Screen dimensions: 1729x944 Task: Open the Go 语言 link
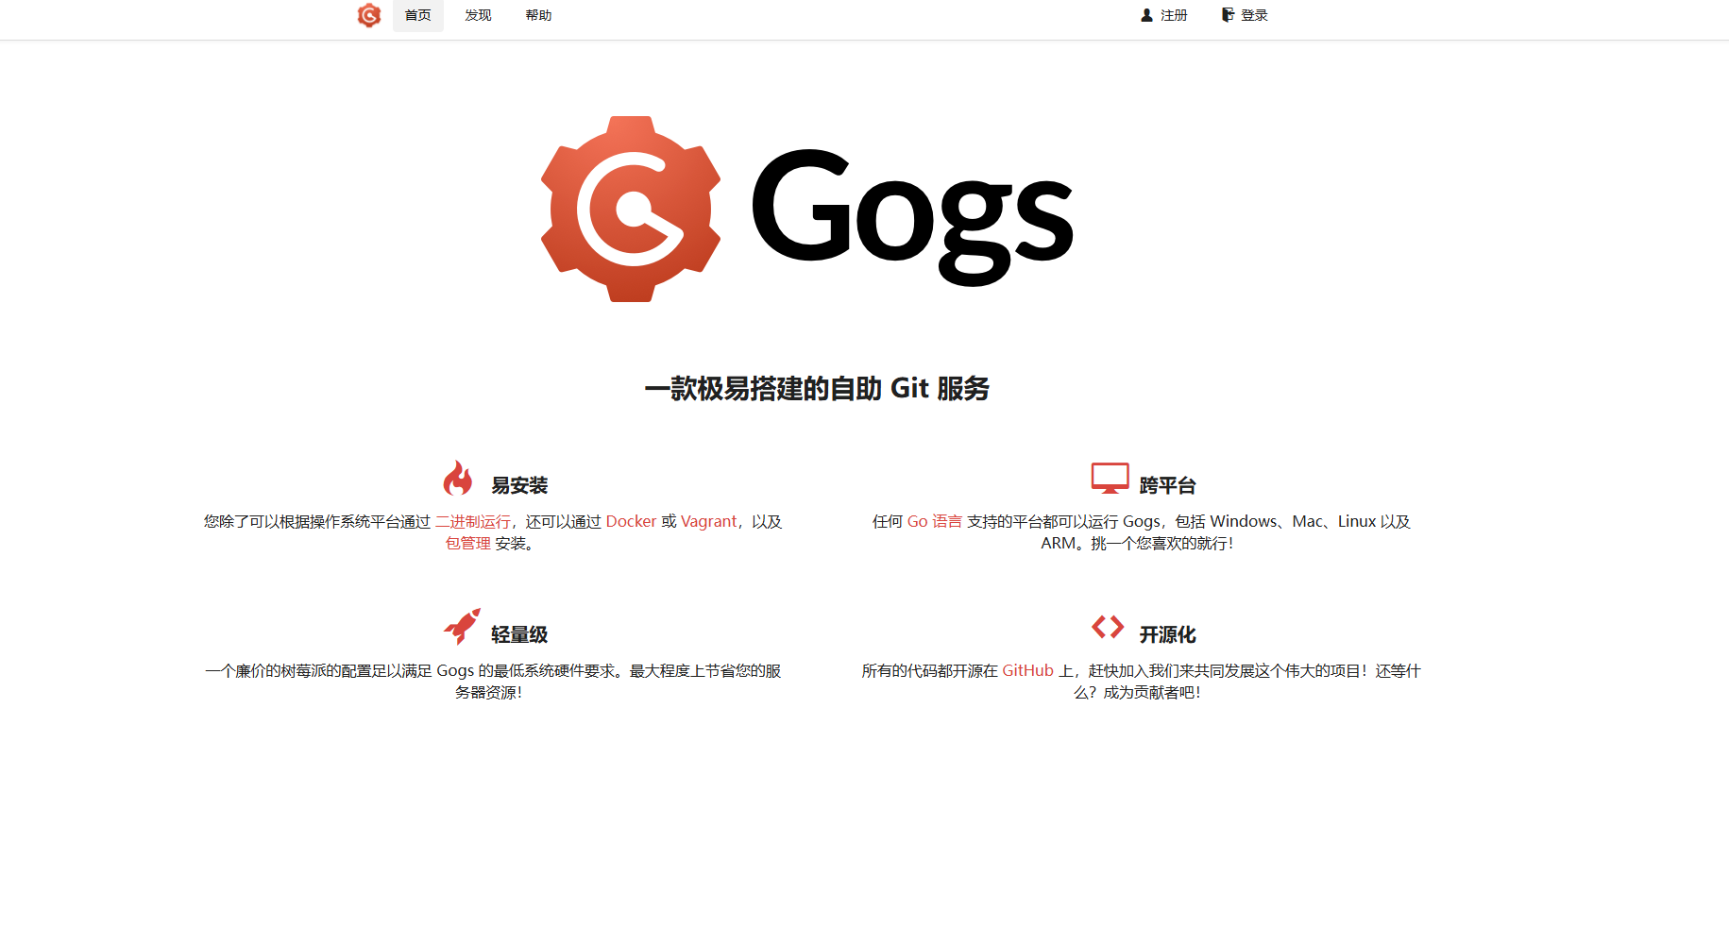935,521
